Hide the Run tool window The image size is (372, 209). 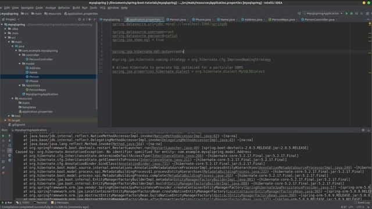pos(369,130)
